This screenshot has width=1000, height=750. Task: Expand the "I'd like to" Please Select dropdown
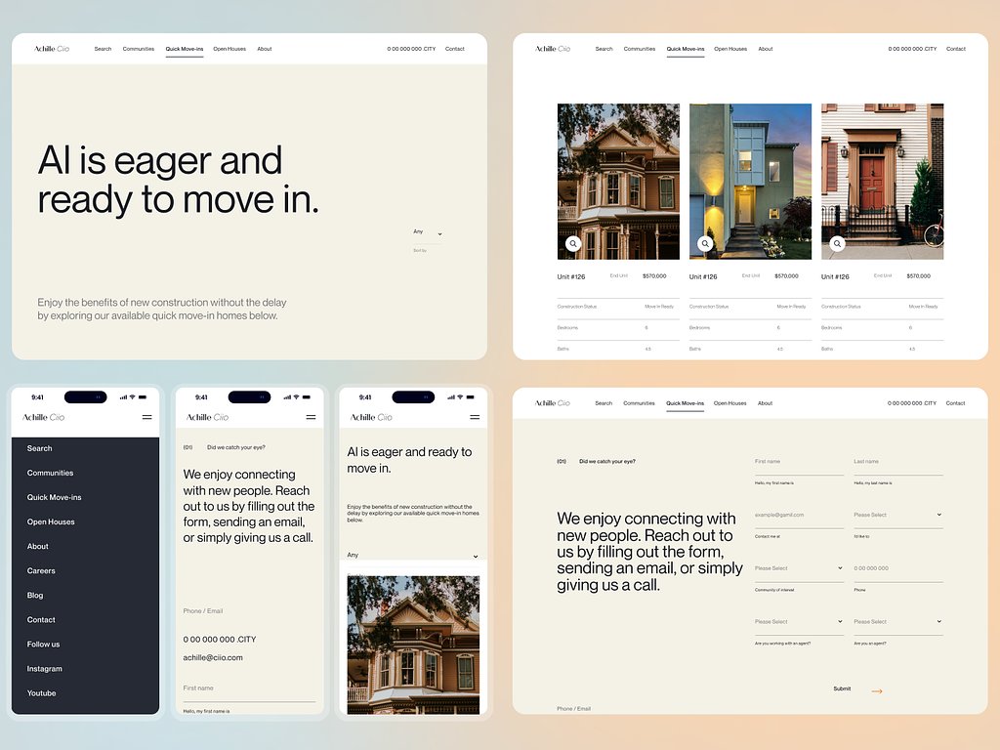point(897,515)
